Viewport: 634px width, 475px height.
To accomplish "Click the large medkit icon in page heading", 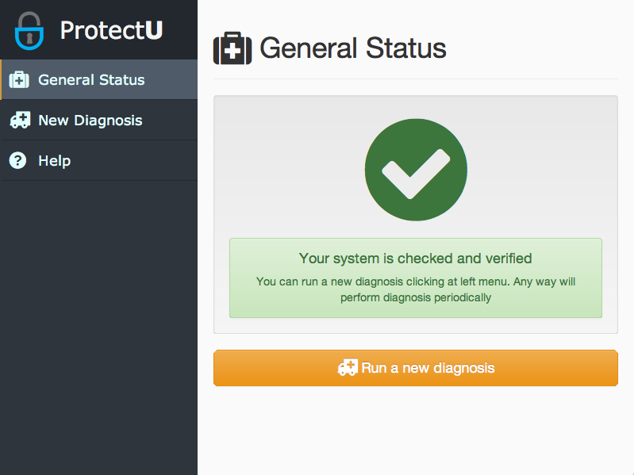I will click(x=232, y=48).
